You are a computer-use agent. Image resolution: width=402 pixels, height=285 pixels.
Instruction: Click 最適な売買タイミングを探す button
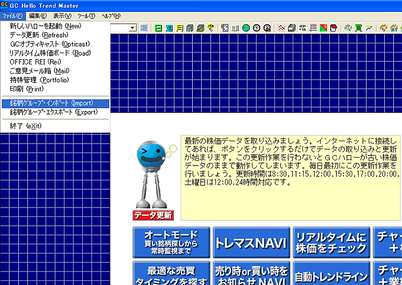171,273
